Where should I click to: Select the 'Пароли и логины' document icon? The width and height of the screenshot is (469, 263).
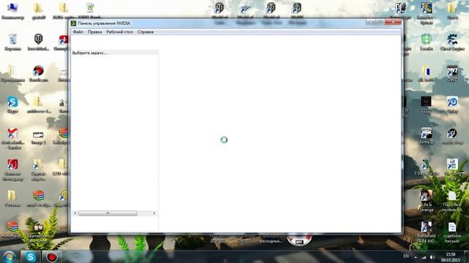452,201
